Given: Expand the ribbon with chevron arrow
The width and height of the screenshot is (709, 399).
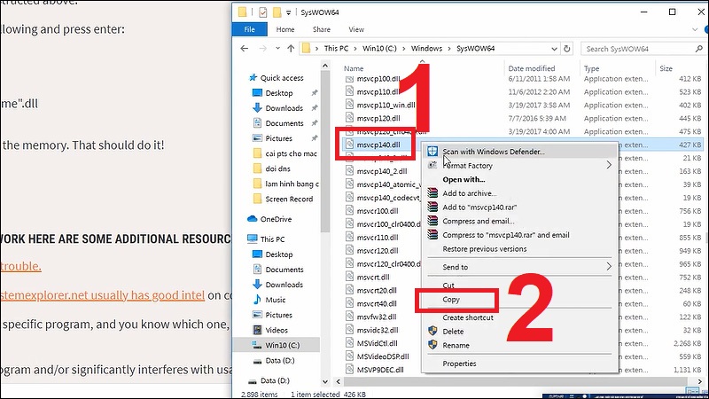Looking at the screenshot, I should click(695, 29).
